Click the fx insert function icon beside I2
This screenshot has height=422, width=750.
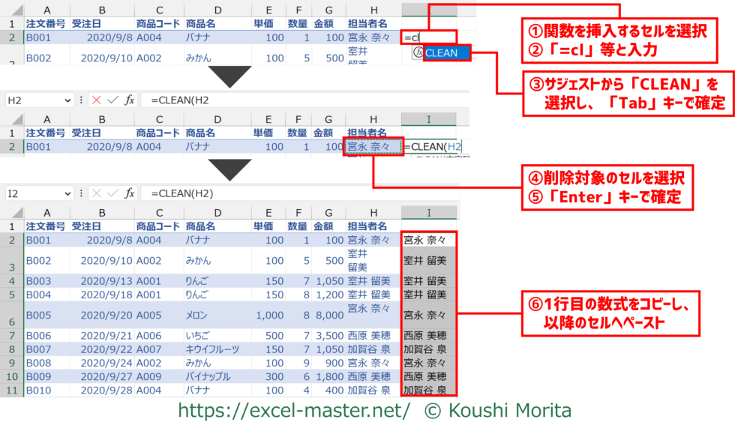(x=129, y=193)
